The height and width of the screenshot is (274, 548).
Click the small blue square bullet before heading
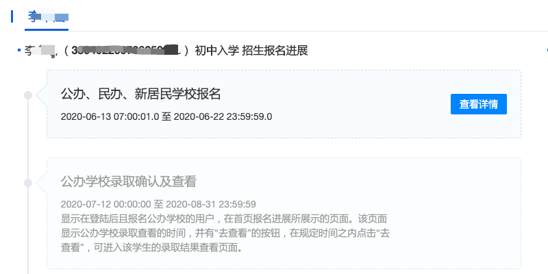pyautogui.click(x=19, y=51)
